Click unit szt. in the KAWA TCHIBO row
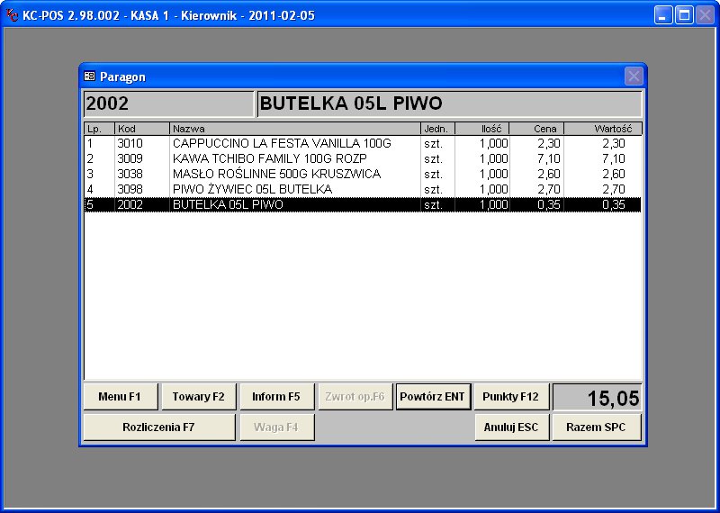 (x=434, y=159)
